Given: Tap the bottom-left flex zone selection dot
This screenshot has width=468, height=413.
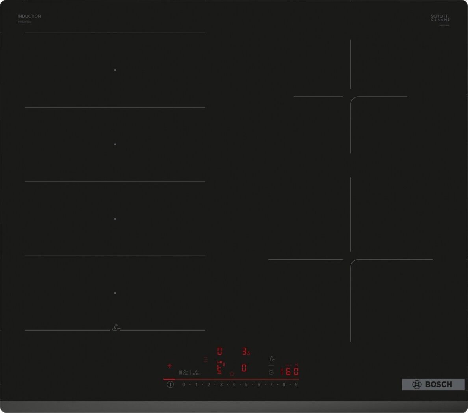Looking at the screenshot, I should coord(115,293).
